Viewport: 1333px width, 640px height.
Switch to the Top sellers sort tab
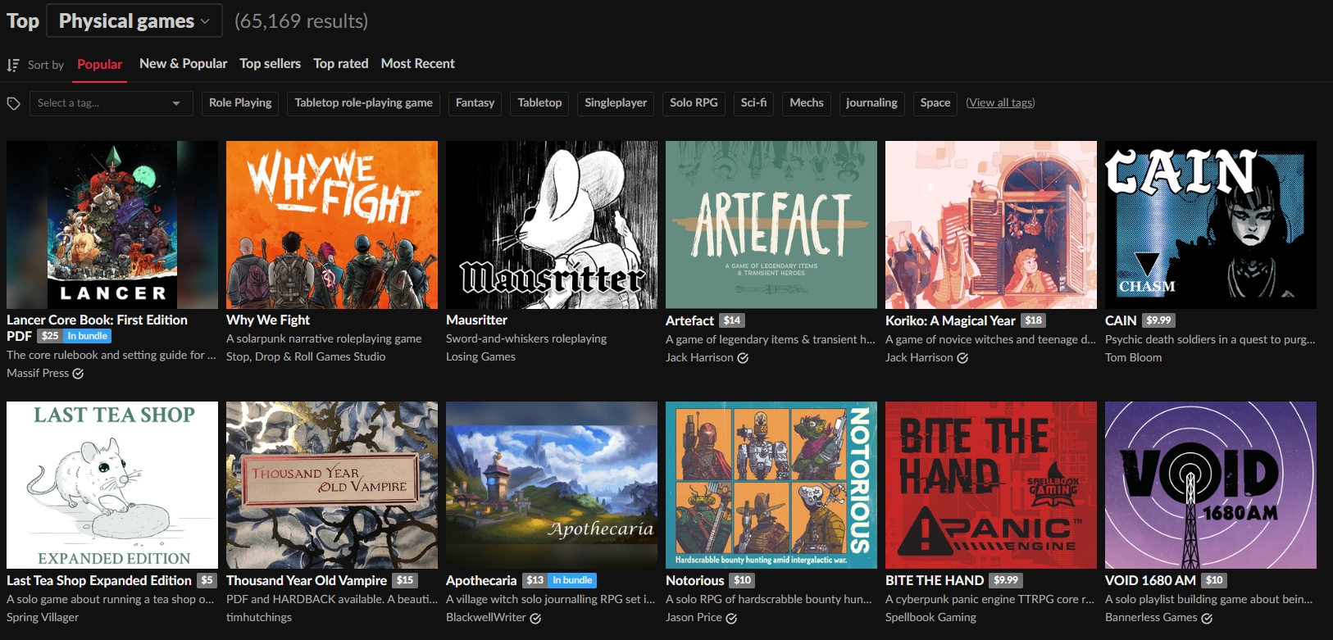(270, 64)
